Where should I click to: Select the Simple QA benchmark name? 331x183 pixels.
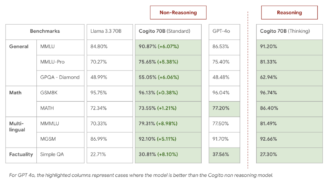tap(52, 154)
